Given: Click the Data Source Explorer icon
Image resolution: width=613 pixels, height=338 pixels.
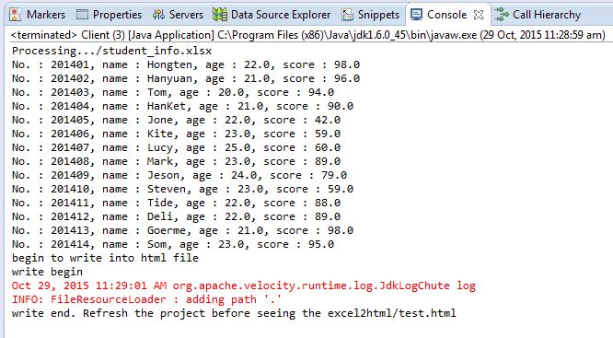Looking at the screenshot, I should pos(220,15).
